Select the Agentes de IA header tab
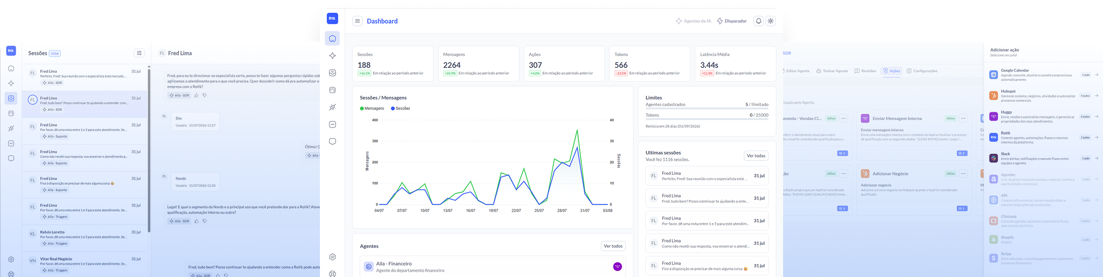 click(x=693, y=21)
